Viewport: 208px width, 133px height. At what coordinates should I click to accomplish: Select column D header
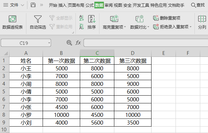(x=133, y=53)
